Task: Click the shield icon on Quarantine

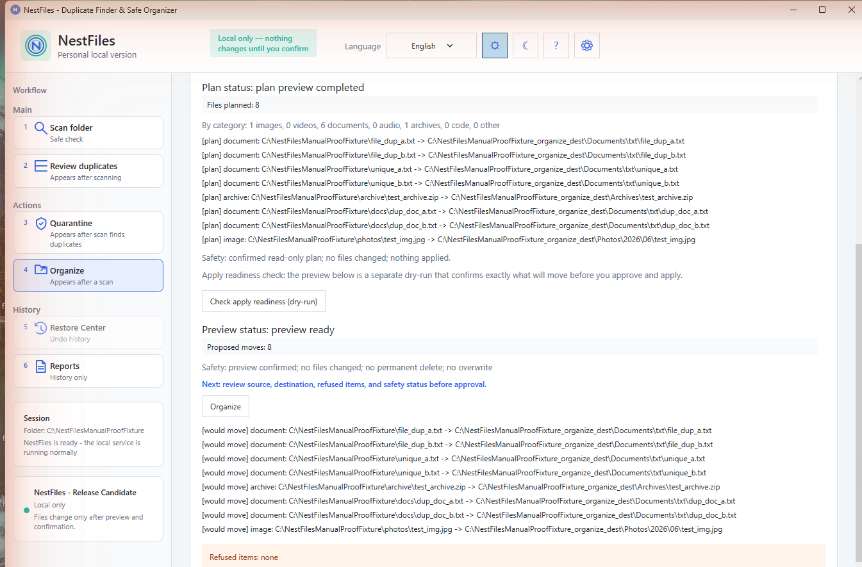Action: pyautogui.click(x=40, y=224)
